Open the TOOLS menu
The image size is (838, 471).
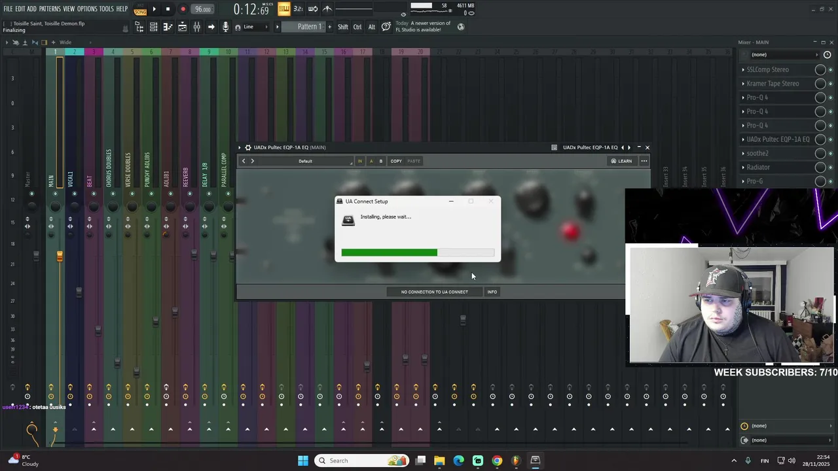[106, 9]
